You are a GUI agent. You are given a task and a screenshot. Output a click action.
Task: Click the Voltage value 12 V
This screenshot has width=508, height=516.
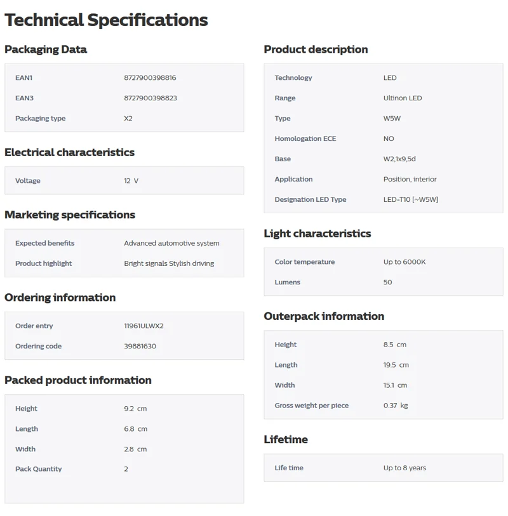(131, 181)
